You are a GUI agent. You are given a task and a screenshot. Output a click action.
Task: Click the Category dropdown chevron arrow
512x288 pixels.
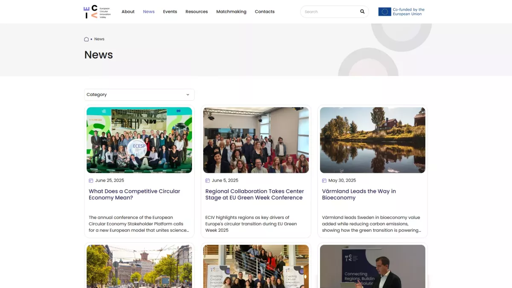188,94
